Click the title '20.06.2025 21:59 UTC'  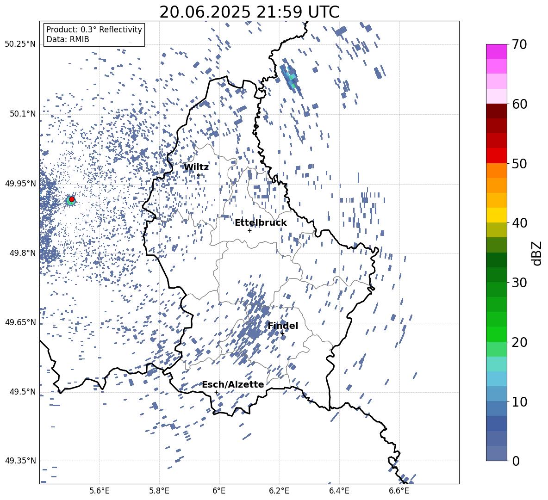(x=249, y=12)
